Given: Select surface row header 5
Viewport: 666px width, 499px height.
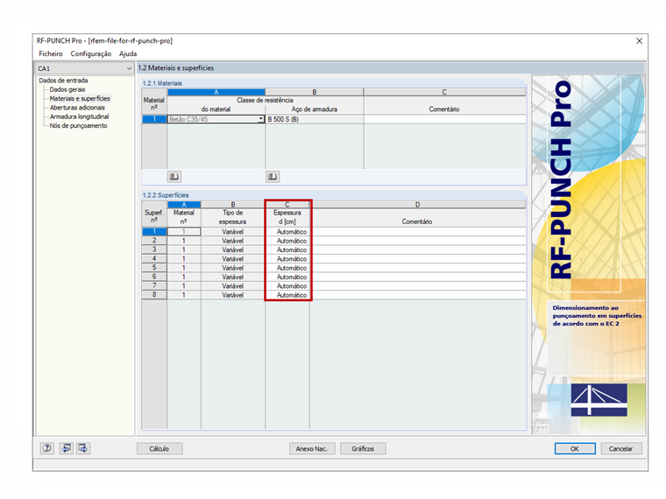Looking at the screenshot, I should [154, 268].
